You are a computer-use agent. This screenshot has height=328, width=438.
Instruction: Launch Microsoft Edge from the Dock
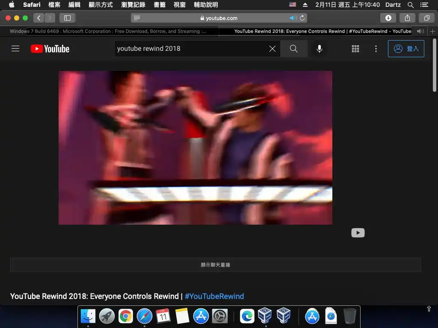pyautogui.click(x=247, y=316)
